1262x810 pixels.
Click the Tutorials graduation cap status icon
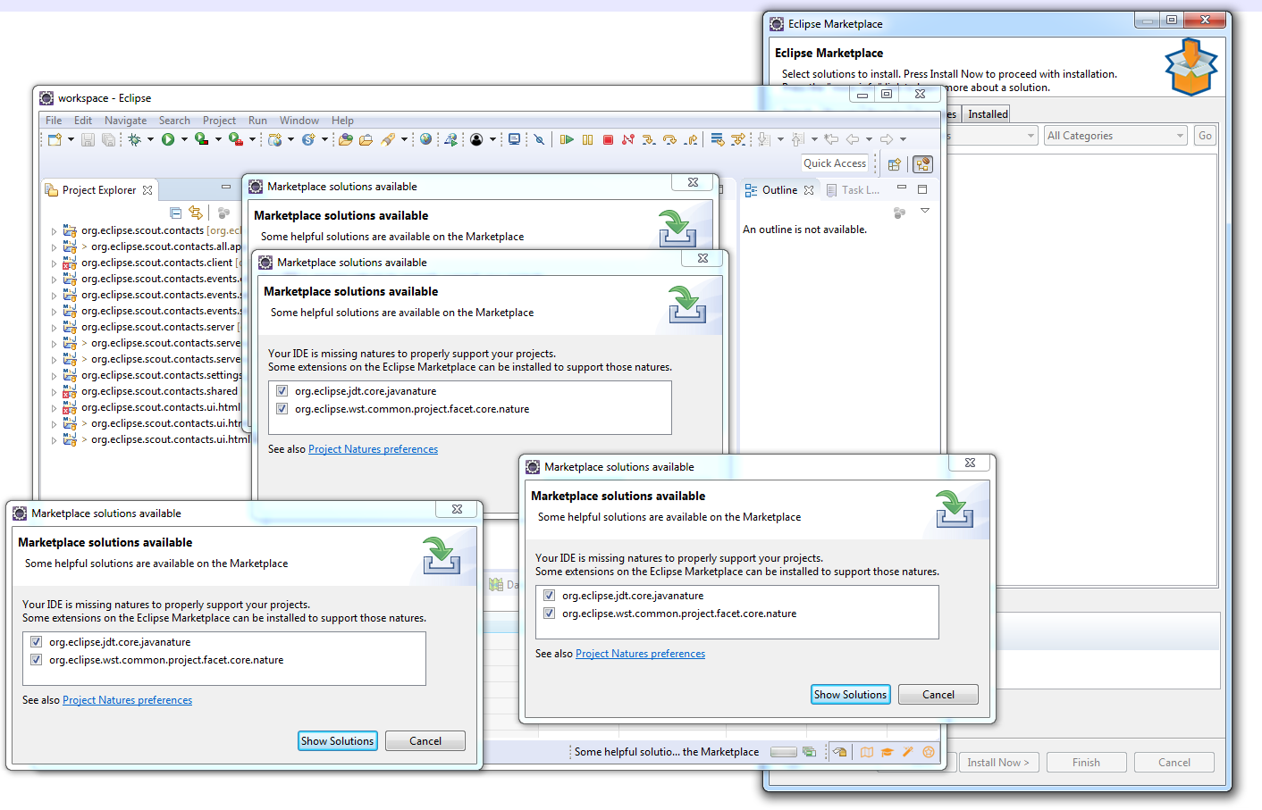coord(887,752)
